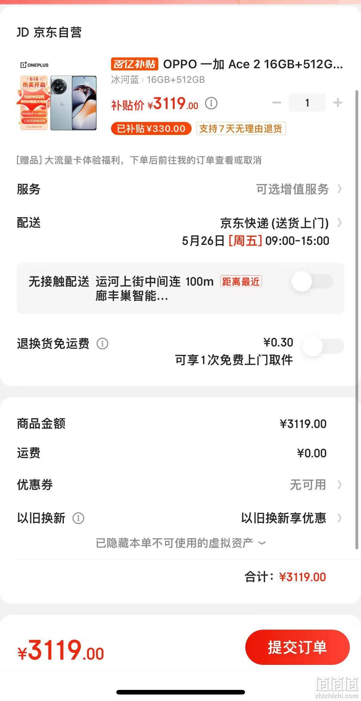Open 优惠券 selection showing 无可用

point(180,485)
